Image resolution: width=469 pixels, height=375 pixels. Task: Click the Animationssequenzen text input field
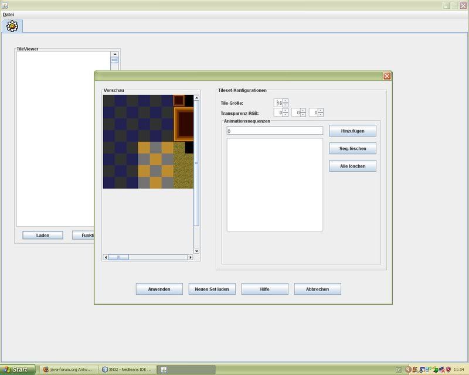point(274,131)
